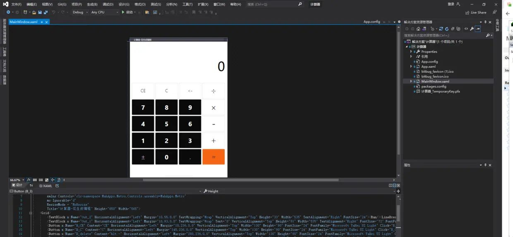Image resolution: width=513 pixels, height=237 pixels.
Task: Click the orange equals button on calculator
Action: pos(213,157)
